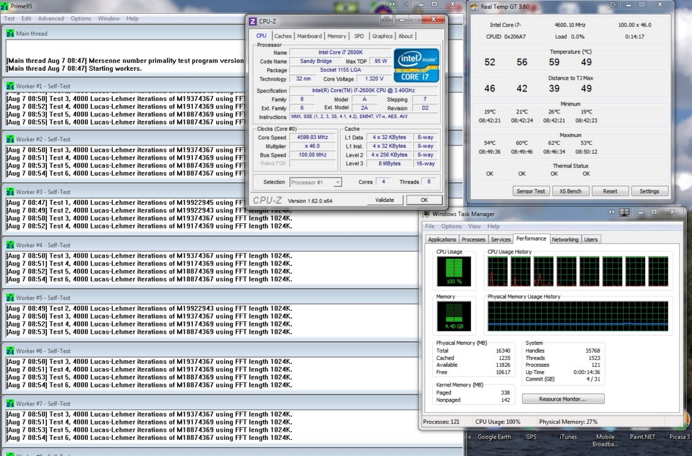
Task: Switch to the Networking tab
Action: (x=565, y=239)
